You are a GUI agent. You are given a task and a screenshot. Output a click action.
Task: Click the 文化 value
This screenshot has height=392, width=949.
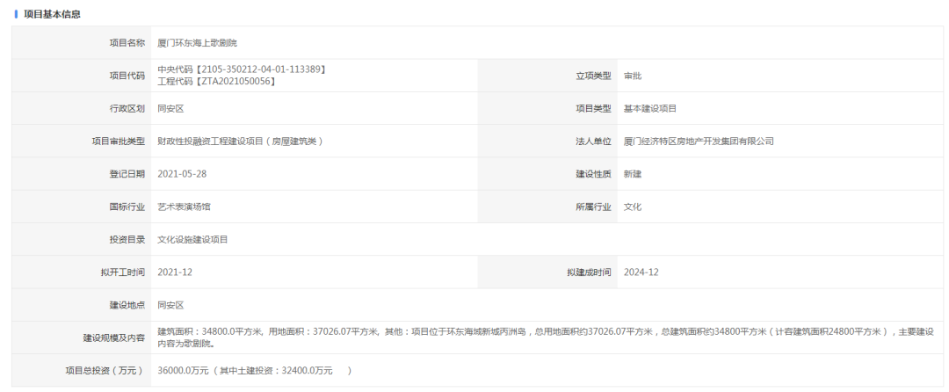pyautogui.click(x=633, y=207)
